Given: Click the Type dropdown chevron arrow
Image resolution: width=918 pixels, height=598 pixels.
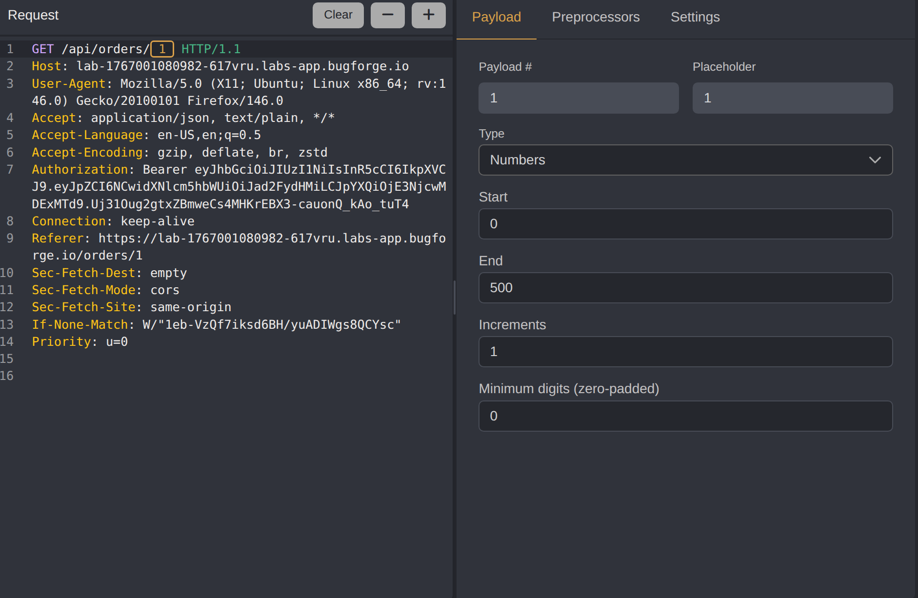Looking at the screenshot, I should click(875, 160).
